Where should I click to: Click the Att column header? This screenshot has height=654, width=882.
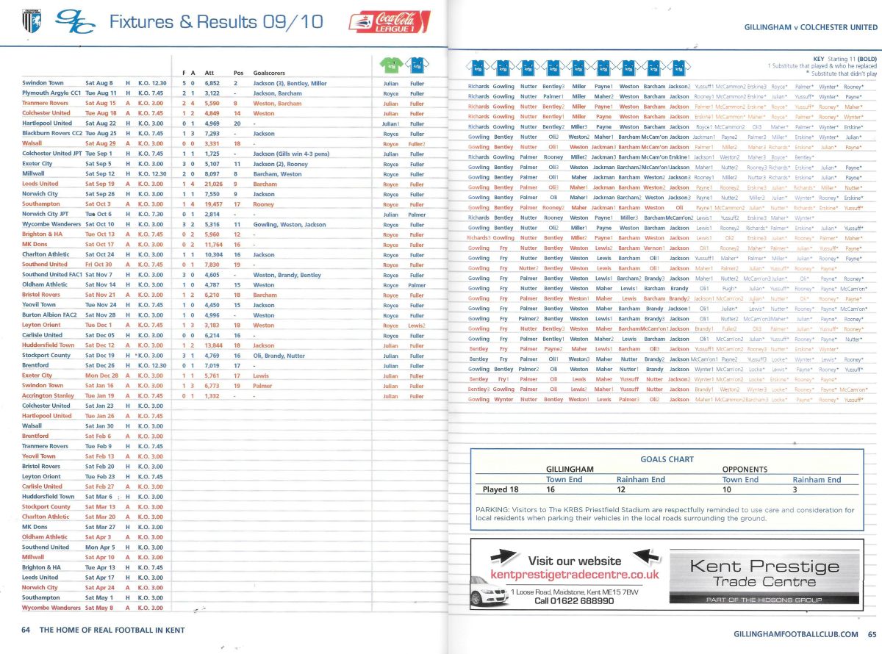(209, 73)
